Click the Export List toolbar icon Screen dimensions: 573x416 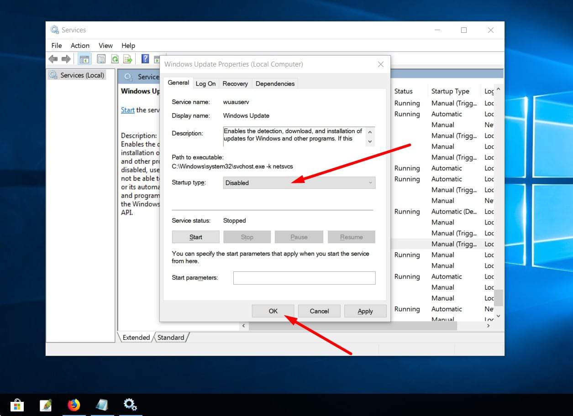click(x=128, y=59)
